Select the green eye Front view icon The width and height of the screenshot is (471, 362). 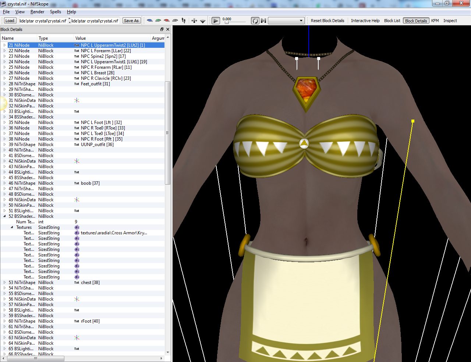(158, 21)
